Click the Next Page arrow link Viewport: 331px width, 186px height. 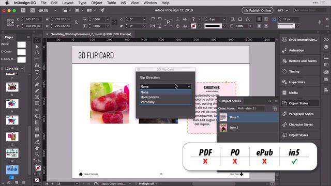242,174
